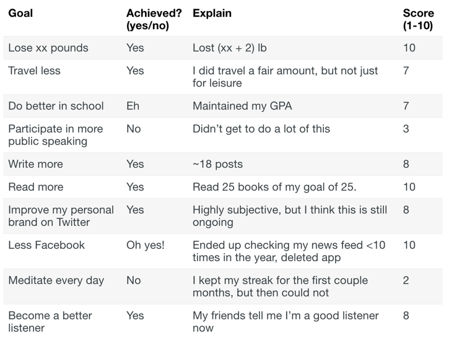Select the 'Read more' goal cell
Screen dimensions: 449x346
click(35, 187)
